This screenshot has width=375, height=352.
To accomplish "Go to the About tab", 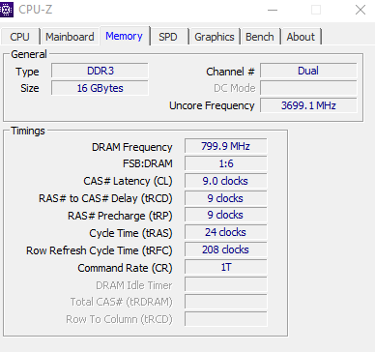I will [301, 37].
